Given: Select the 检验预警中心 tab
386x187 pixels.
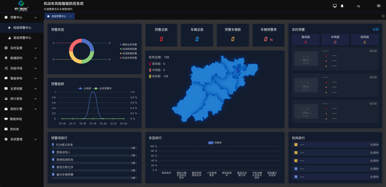Looking at the screenshot, I should tap(59, 16).
